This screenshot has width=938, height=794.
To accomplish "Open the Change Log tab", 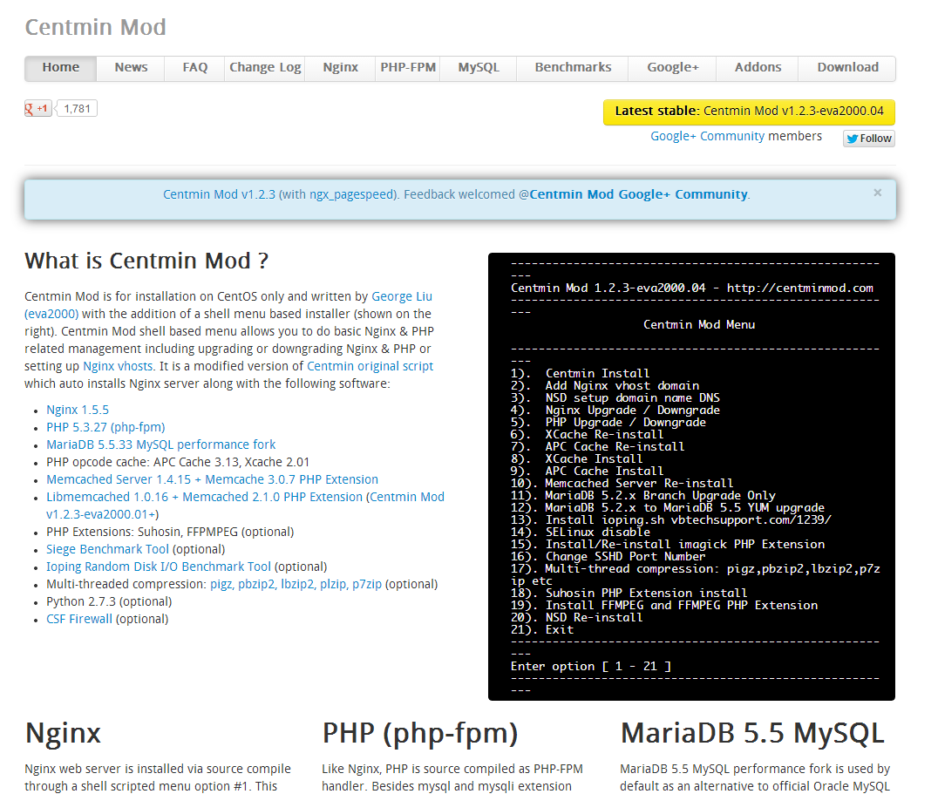I will click(265, 68).
